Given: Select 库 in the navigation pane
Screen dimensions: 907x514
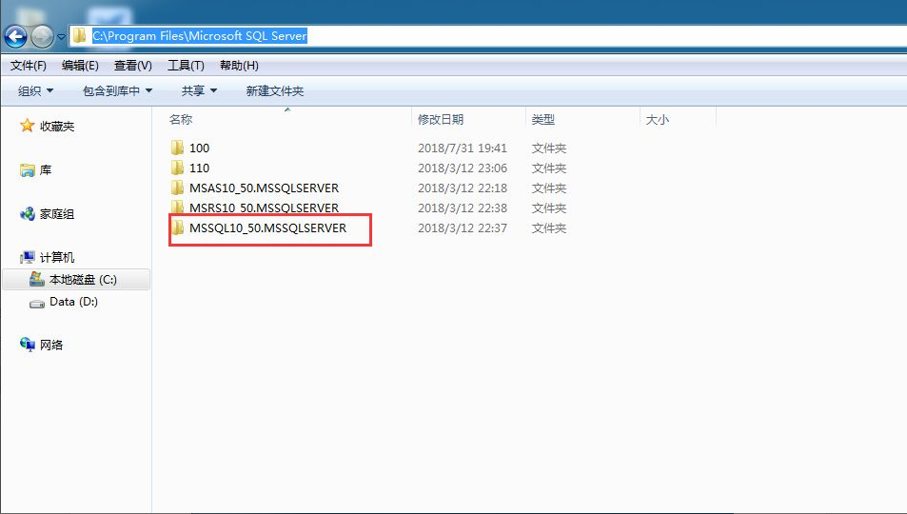Looking at the screenshot, I should pyautogui.click(x=45, y=170).
